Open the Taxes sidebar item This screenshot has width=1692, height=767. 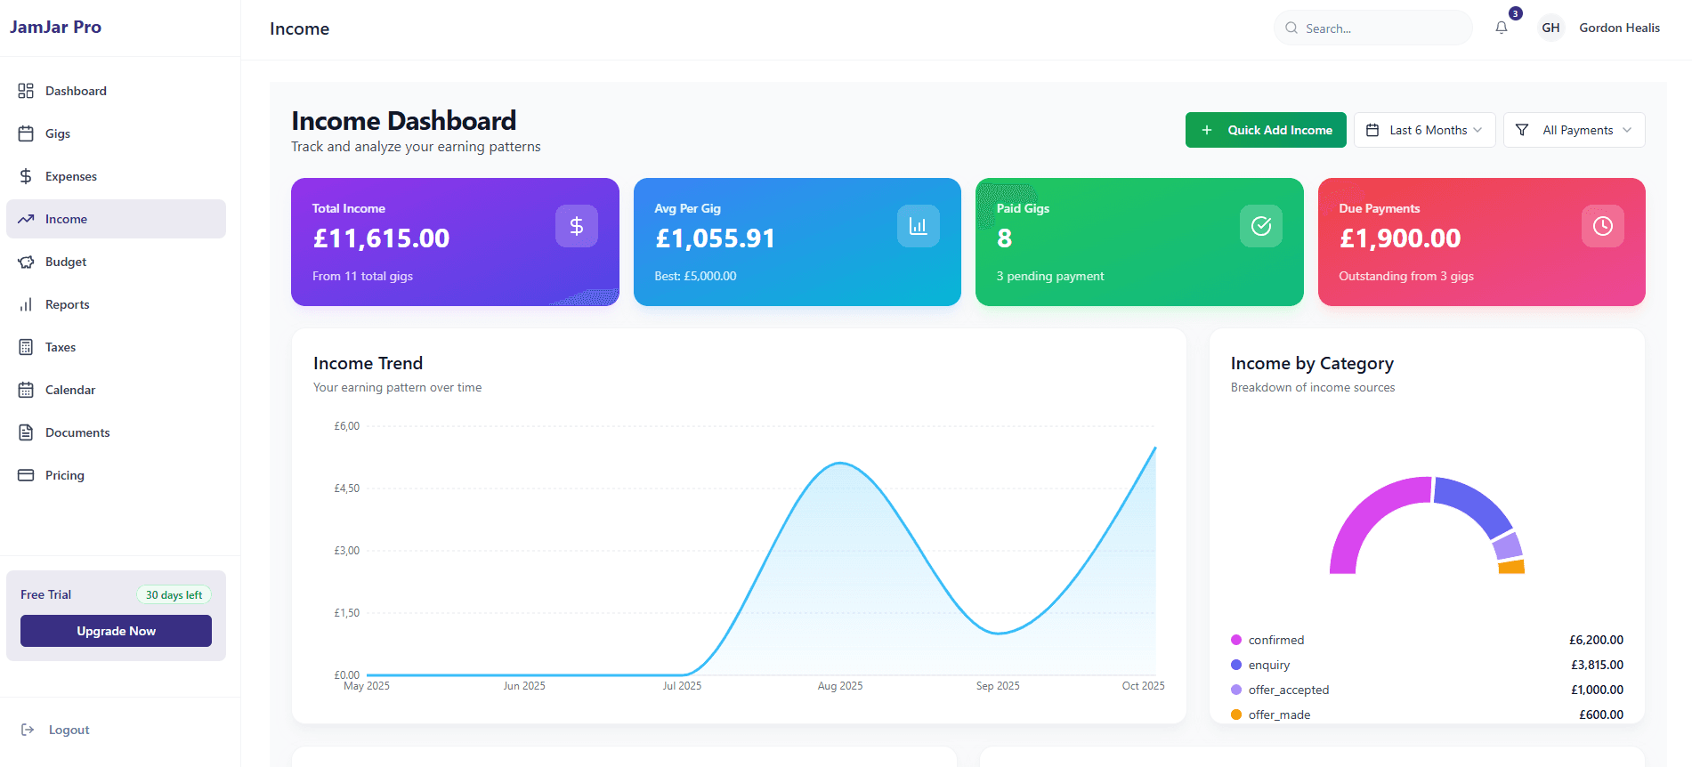coord(61,347)
